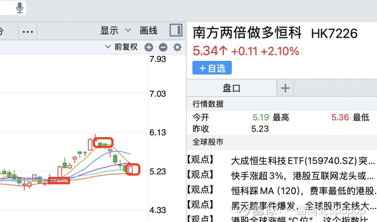Click the current price 5.34
Viewport: 377px width, 222px height.
click(x=205, y=51)
